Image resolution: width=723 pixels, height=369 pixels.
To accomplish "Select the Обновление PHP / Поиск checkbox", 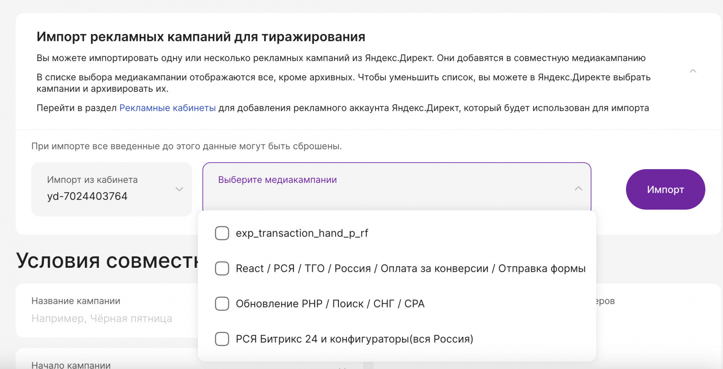I will [222, 304].
